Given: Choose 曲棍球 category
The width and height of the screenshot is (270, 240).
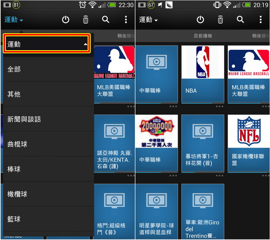Looking at the screenshot, I should pos(49,144).
